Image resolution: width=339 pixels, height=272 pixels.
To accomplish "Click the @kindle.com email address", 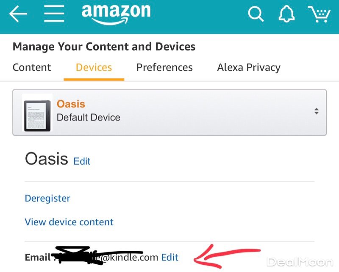I will point(127,257).
